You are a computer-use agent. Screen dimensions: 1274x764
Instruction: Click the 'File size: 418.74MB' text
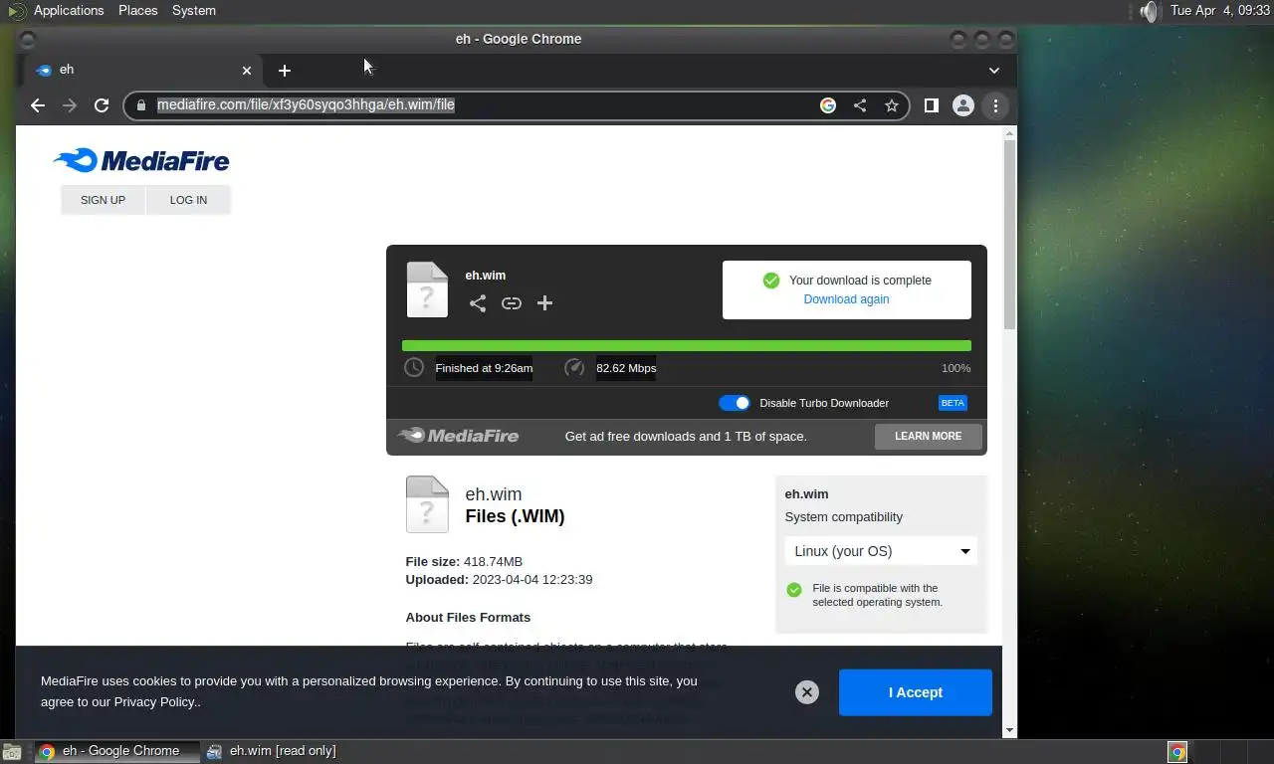tap(464, 562)
